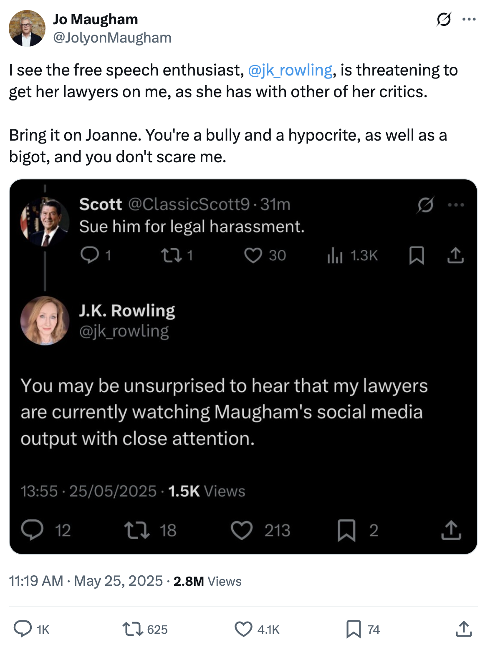The height and width of the screenshot is (650, 485).
Task: Reply icon on J.K. Rowling's screenshotted tweet
Action: (33, 530)
